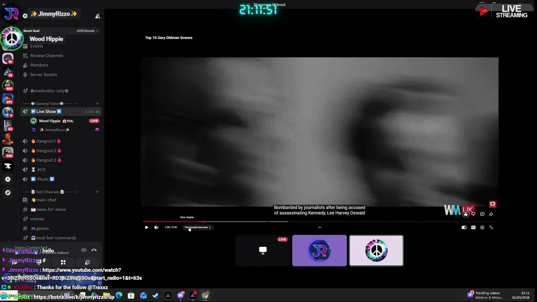Open video player settings gear
537x302 pixels.
pos(482,227)
